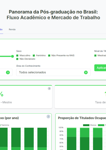The width and height of the screenshot is (106, 150).
Task: Click the 70% axis label
Action: tap(61, 139)
